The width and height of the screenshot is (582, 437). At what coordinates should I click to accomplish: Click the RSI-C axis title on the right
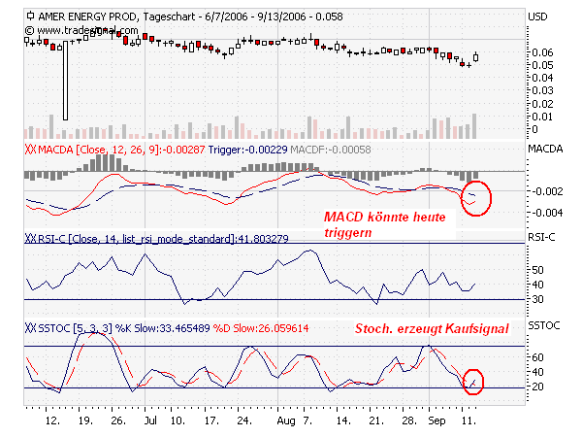[x=541, y=237]
